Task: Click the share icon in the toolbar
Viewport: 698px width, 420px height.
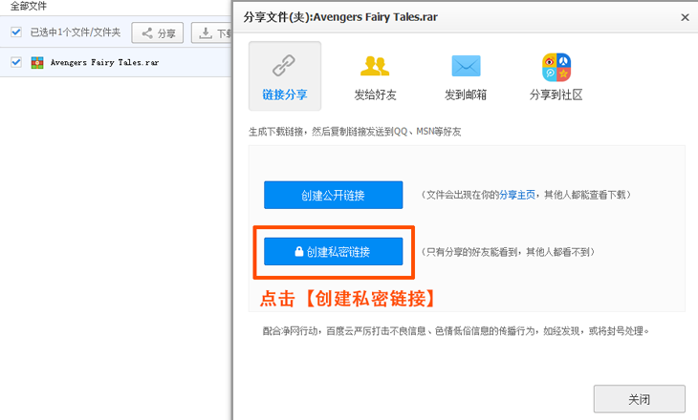Action: pos(147,33)
